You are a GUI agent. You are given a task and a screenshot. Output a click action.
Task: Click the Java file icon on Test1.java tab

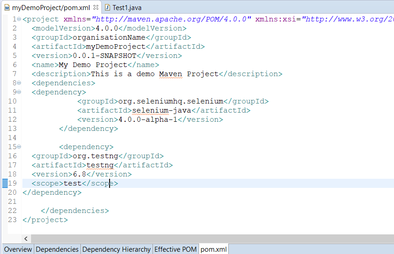click(107, 8)
